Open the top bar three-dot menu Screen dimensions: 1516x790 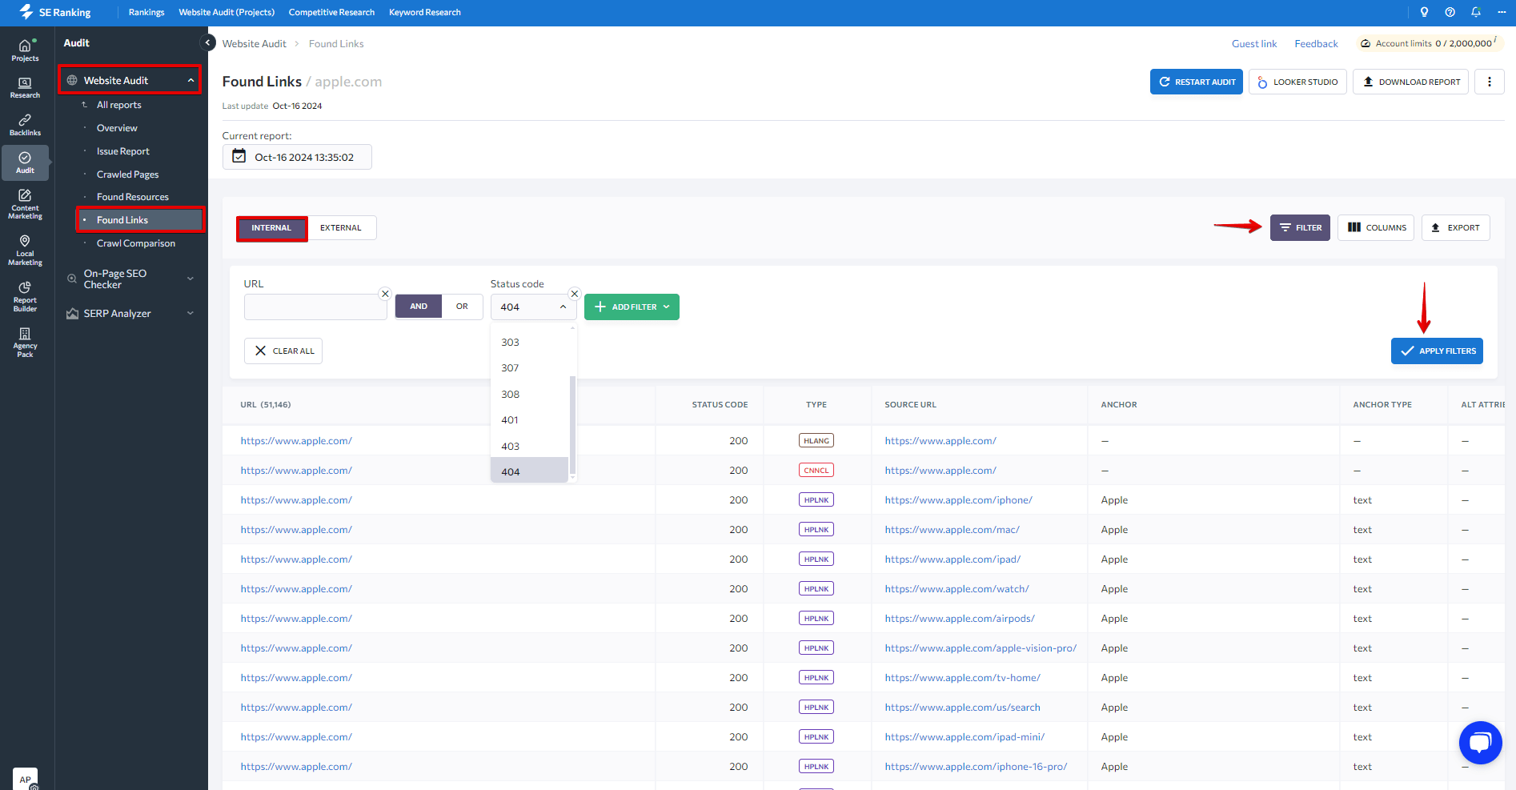click(1501, 12)
